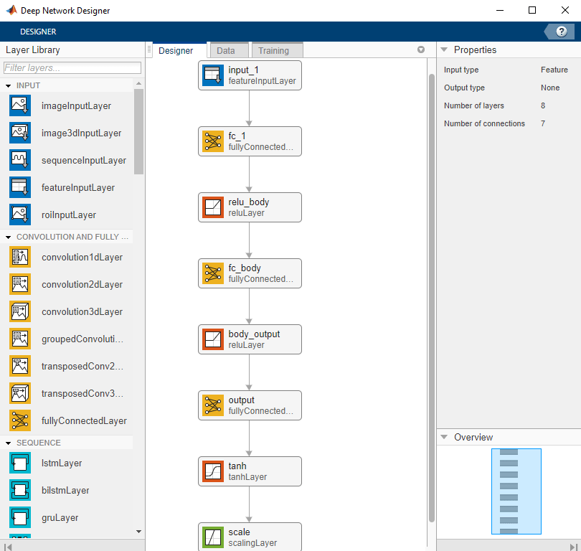The height and width of the screenshot is (551, 581).
Task: Click the body_output relu node icon
Action: click(x=213, y=339)
